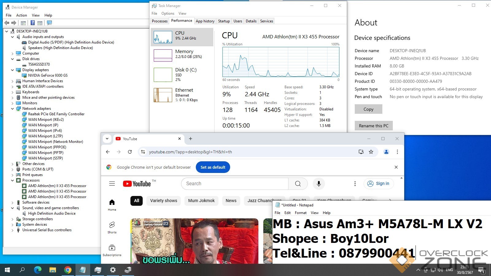This screenshot has width=491, height=276.
Task: Expand the Keyboards node
Action: tap(12, 92)
